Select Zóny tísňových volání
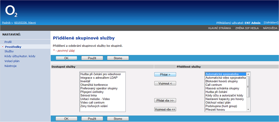The image size is (279, 122). [x=94, y=106]
